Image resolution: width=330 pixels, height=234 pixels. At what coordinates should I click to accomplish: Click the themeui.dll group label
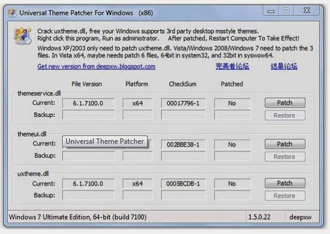[x=32, y=134]
